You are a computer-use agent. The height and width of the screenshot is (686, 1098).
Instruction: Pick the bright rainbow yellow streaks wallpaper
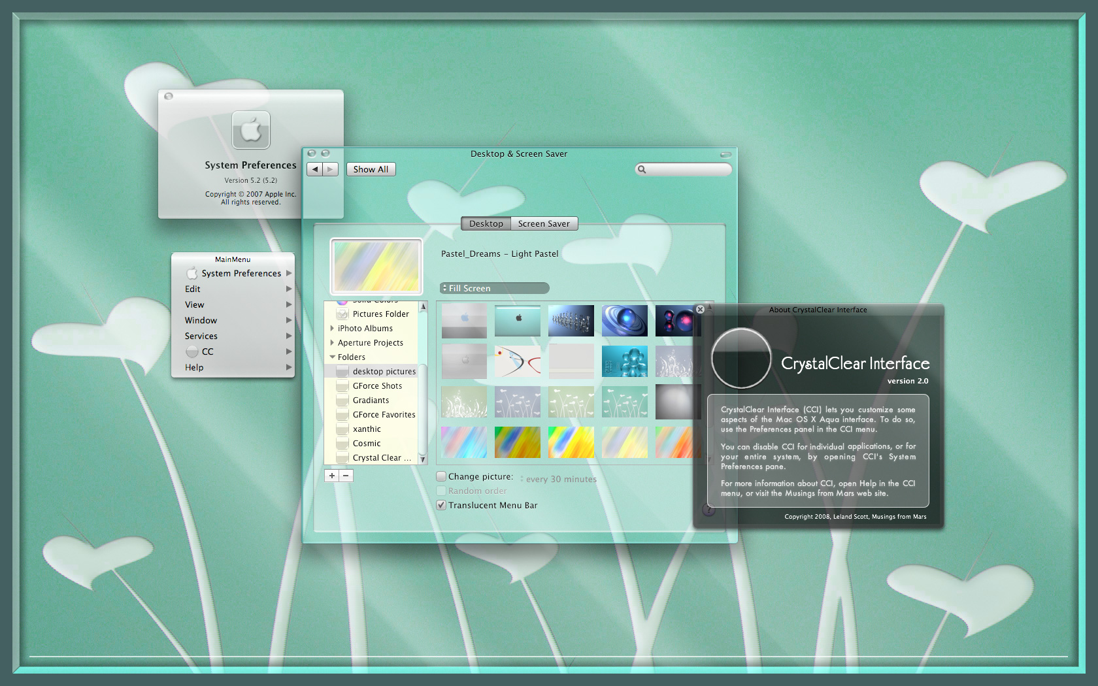click(571, 442)
